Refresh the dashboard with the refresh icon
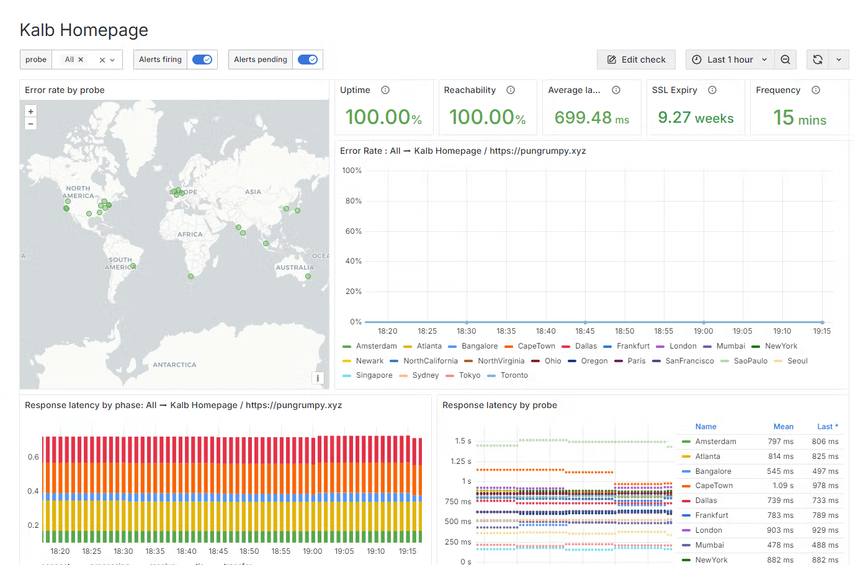Screen dimensions: 868x565 (x=818, y=60)
